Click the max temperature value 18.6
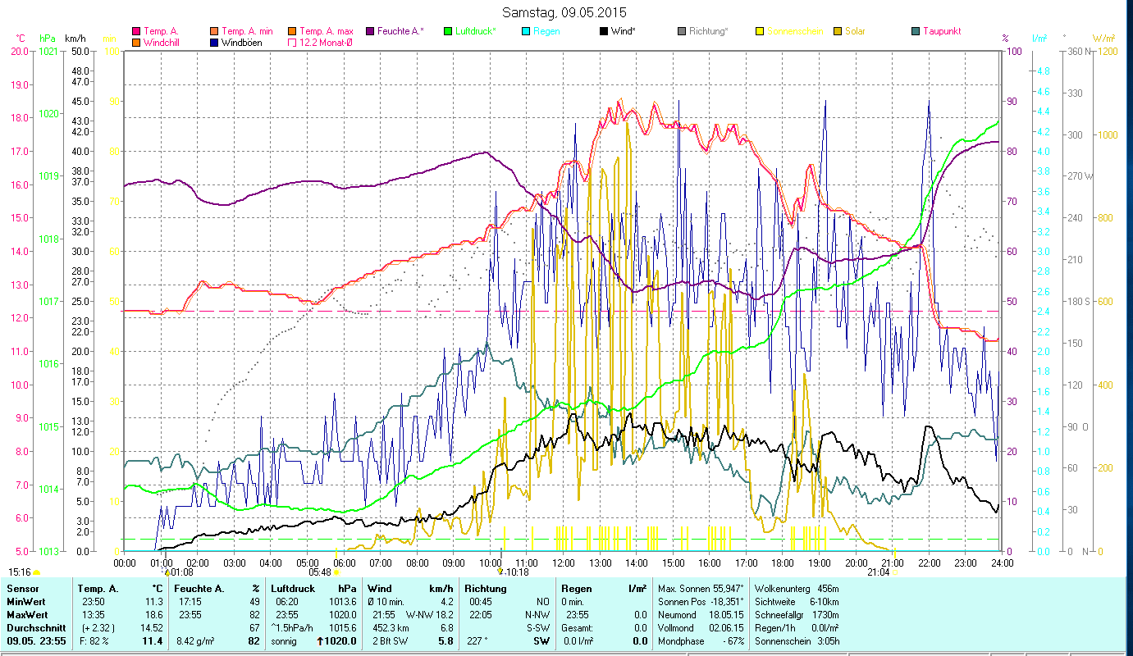Image resolution: width=1133 pixels, height=656 pixels. pyautogui.click(x=153, y=614)
